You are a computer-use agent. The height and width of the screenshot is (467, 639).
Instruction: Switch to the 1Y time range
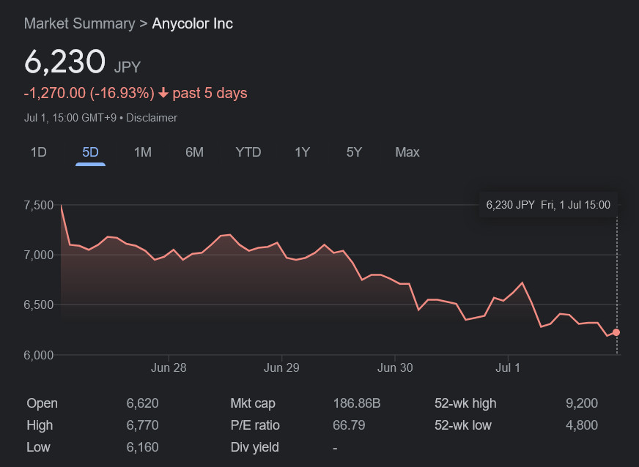(302, 152)
